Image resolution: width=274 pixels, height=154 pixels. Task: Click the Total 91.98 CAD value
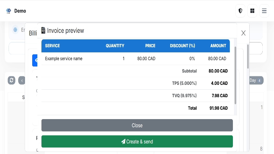(219, 108)
